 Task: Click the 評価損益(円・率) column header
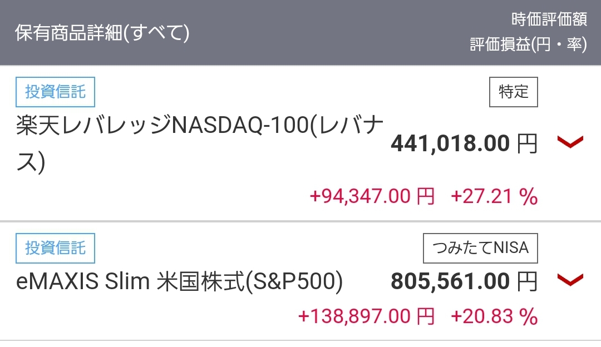click(x=528, y=45)
